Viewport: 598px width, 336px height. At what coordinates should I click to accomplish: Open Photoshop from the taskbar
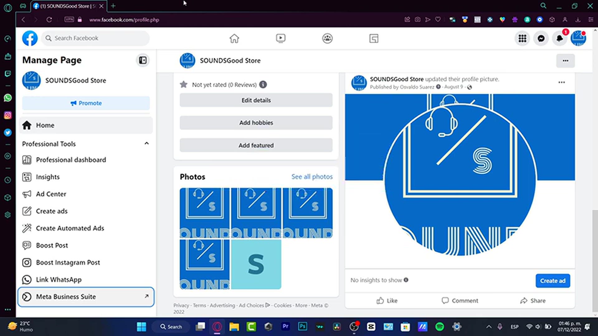pyautogui.click(x=302, y=326)
